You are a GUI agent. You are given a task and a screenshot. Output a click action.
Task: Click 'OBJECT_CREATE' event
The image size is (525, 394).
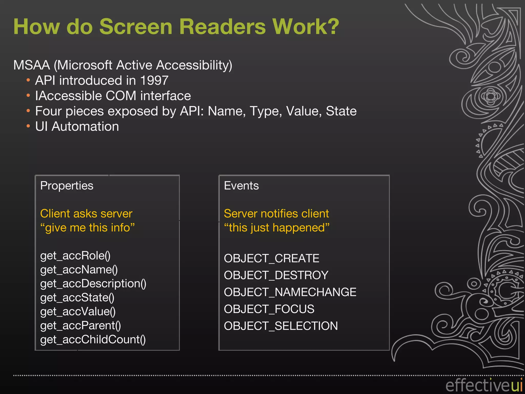(x=272, y=258)
